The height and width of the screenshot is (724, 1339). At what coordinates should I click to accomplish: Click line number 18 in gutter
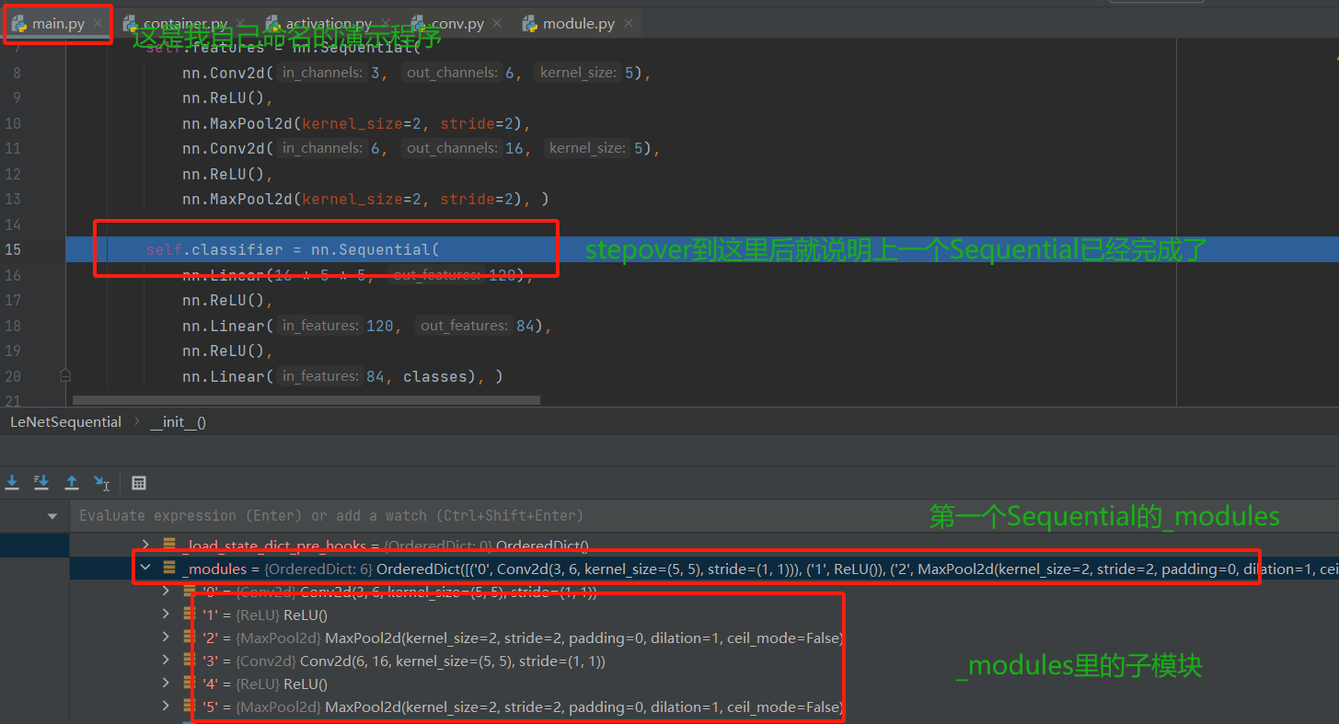(x=12, y=326)
